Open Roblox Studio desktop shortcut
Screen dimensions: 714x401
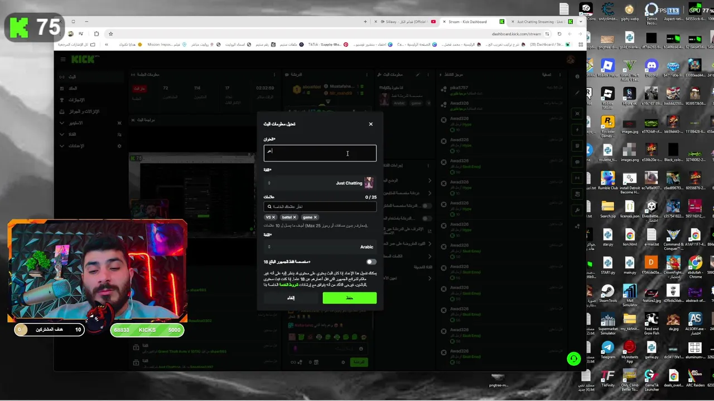pos(608,98)
